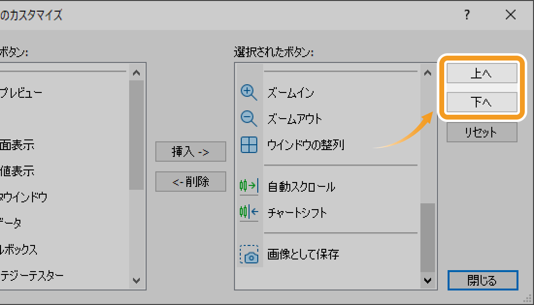Click the window tiling grid icon

(x=249, y=145)
